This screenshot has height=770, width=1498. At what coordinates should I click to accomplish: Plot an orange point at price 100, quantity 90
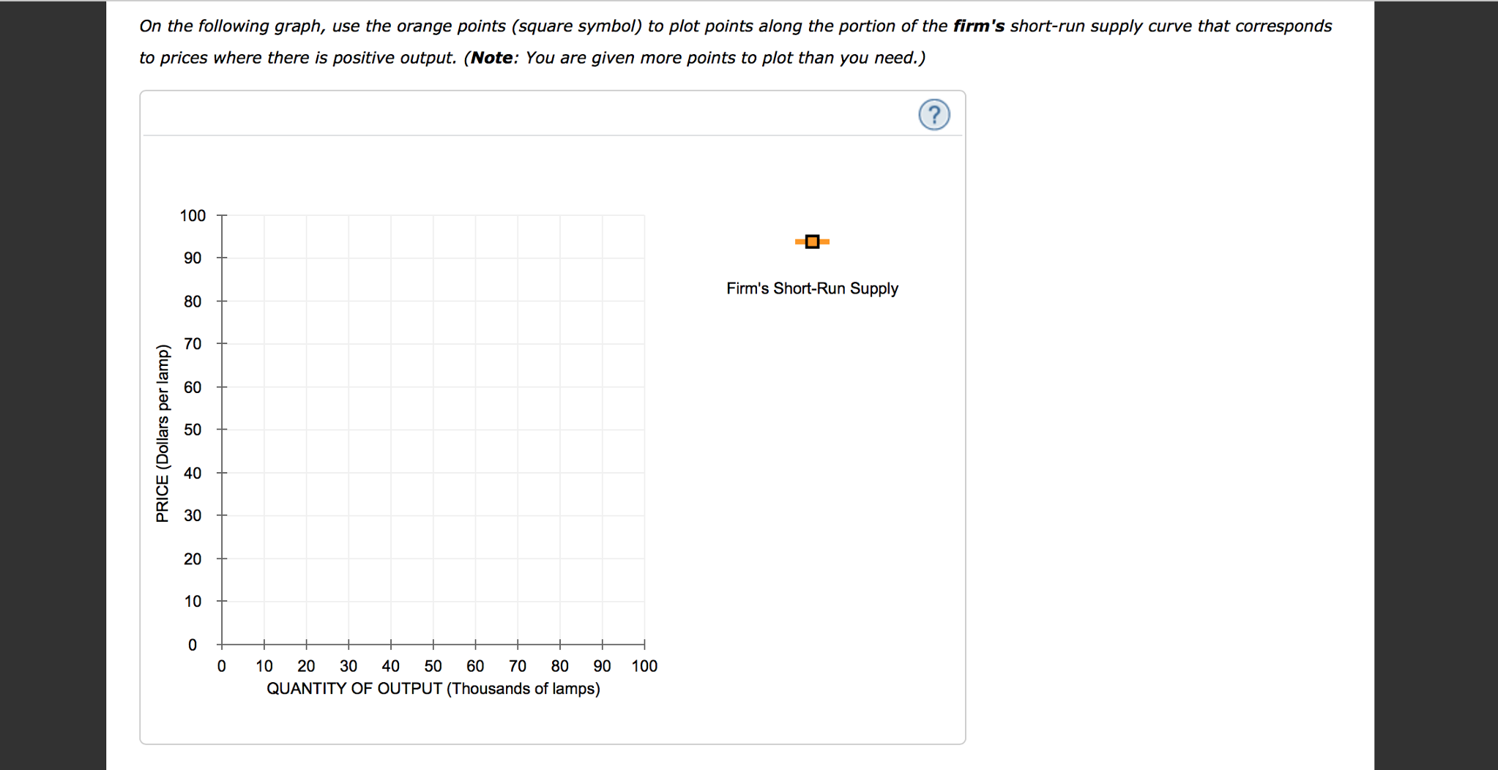[x=602, y=215]
